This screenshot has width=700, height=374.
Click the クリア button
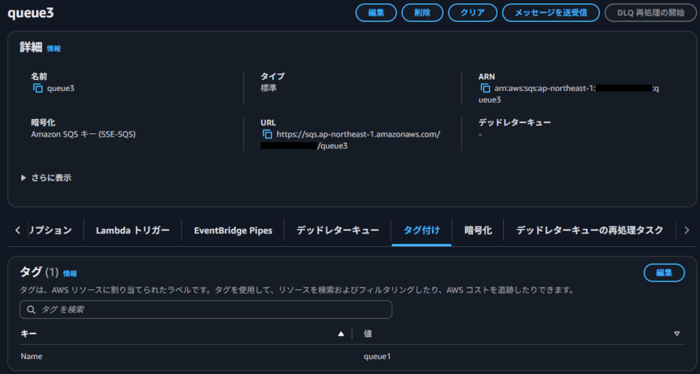pos(472,12)
